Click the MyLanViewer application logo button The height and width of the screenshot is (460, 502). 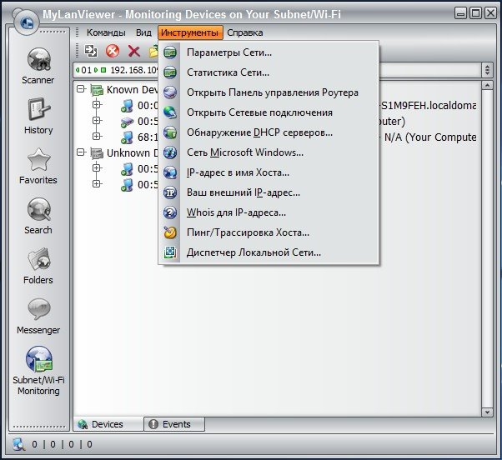[x=26, y=22]
